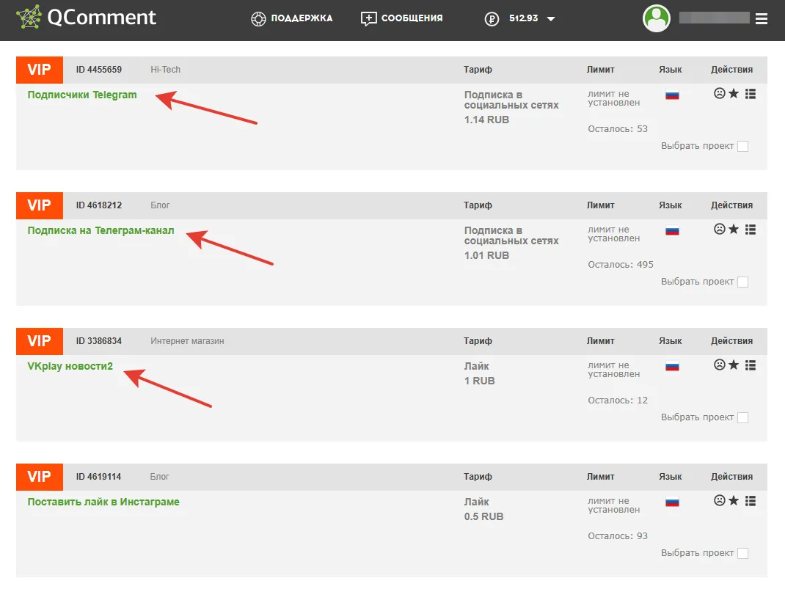
Task: Open list icon for VKplay новости2
Action: (750, 365)
